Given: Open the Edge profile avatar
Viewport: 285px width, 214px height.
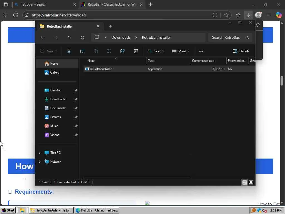Looking at the screenshot, I should tap(258, 15).
